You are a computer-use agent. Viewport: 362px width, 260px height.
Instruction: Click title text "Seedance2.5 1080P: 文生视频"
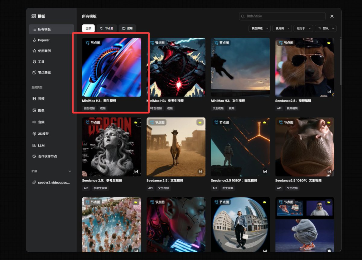coord(298,181)
